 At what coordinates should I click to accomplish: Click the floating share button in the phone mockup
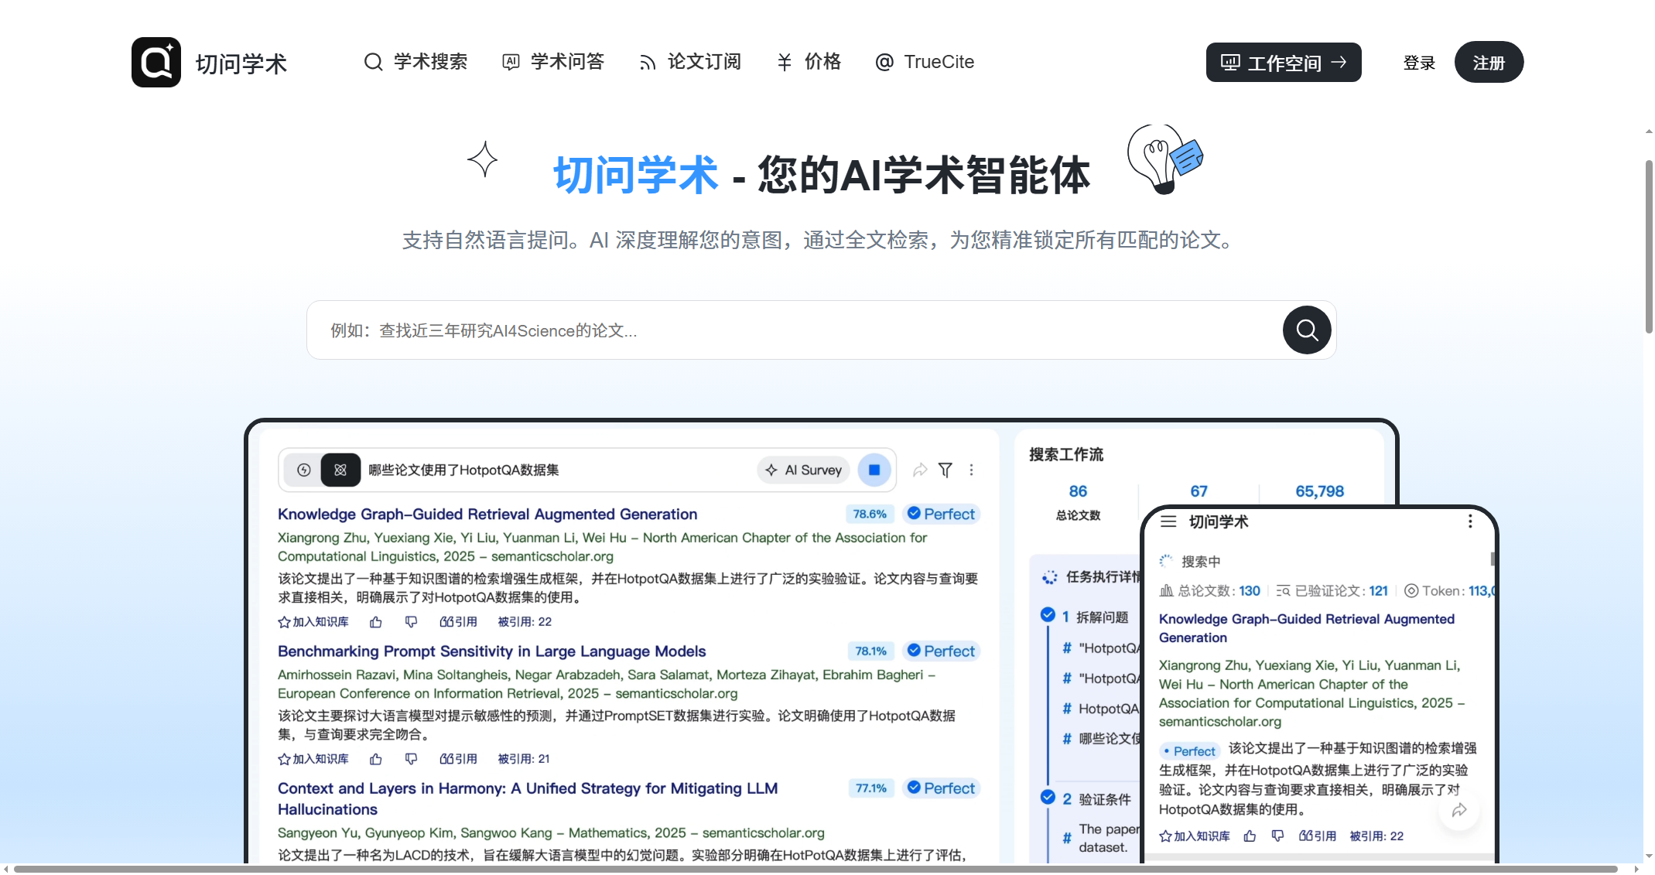point(1459,810)
